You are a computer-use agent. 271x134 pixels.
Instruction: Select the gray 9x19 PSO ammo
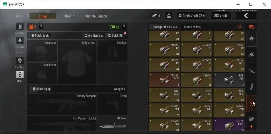tap(229, 80)
